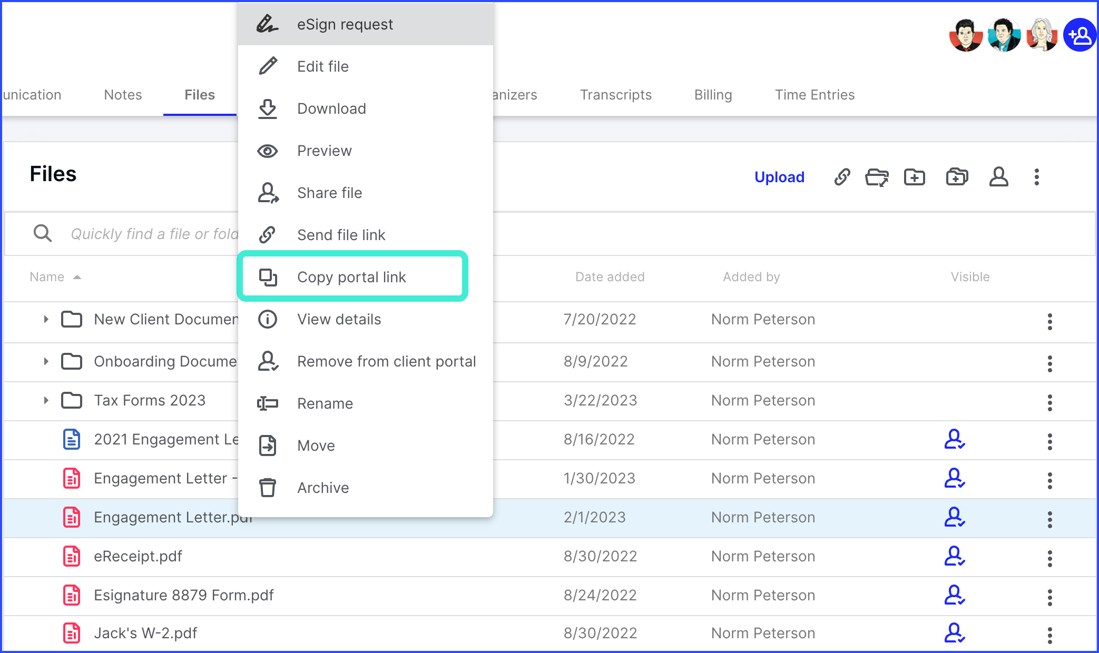Toggle the Name column sort arrow
The width and height of the screenshot is (1099, 653).
coord(78,276)
